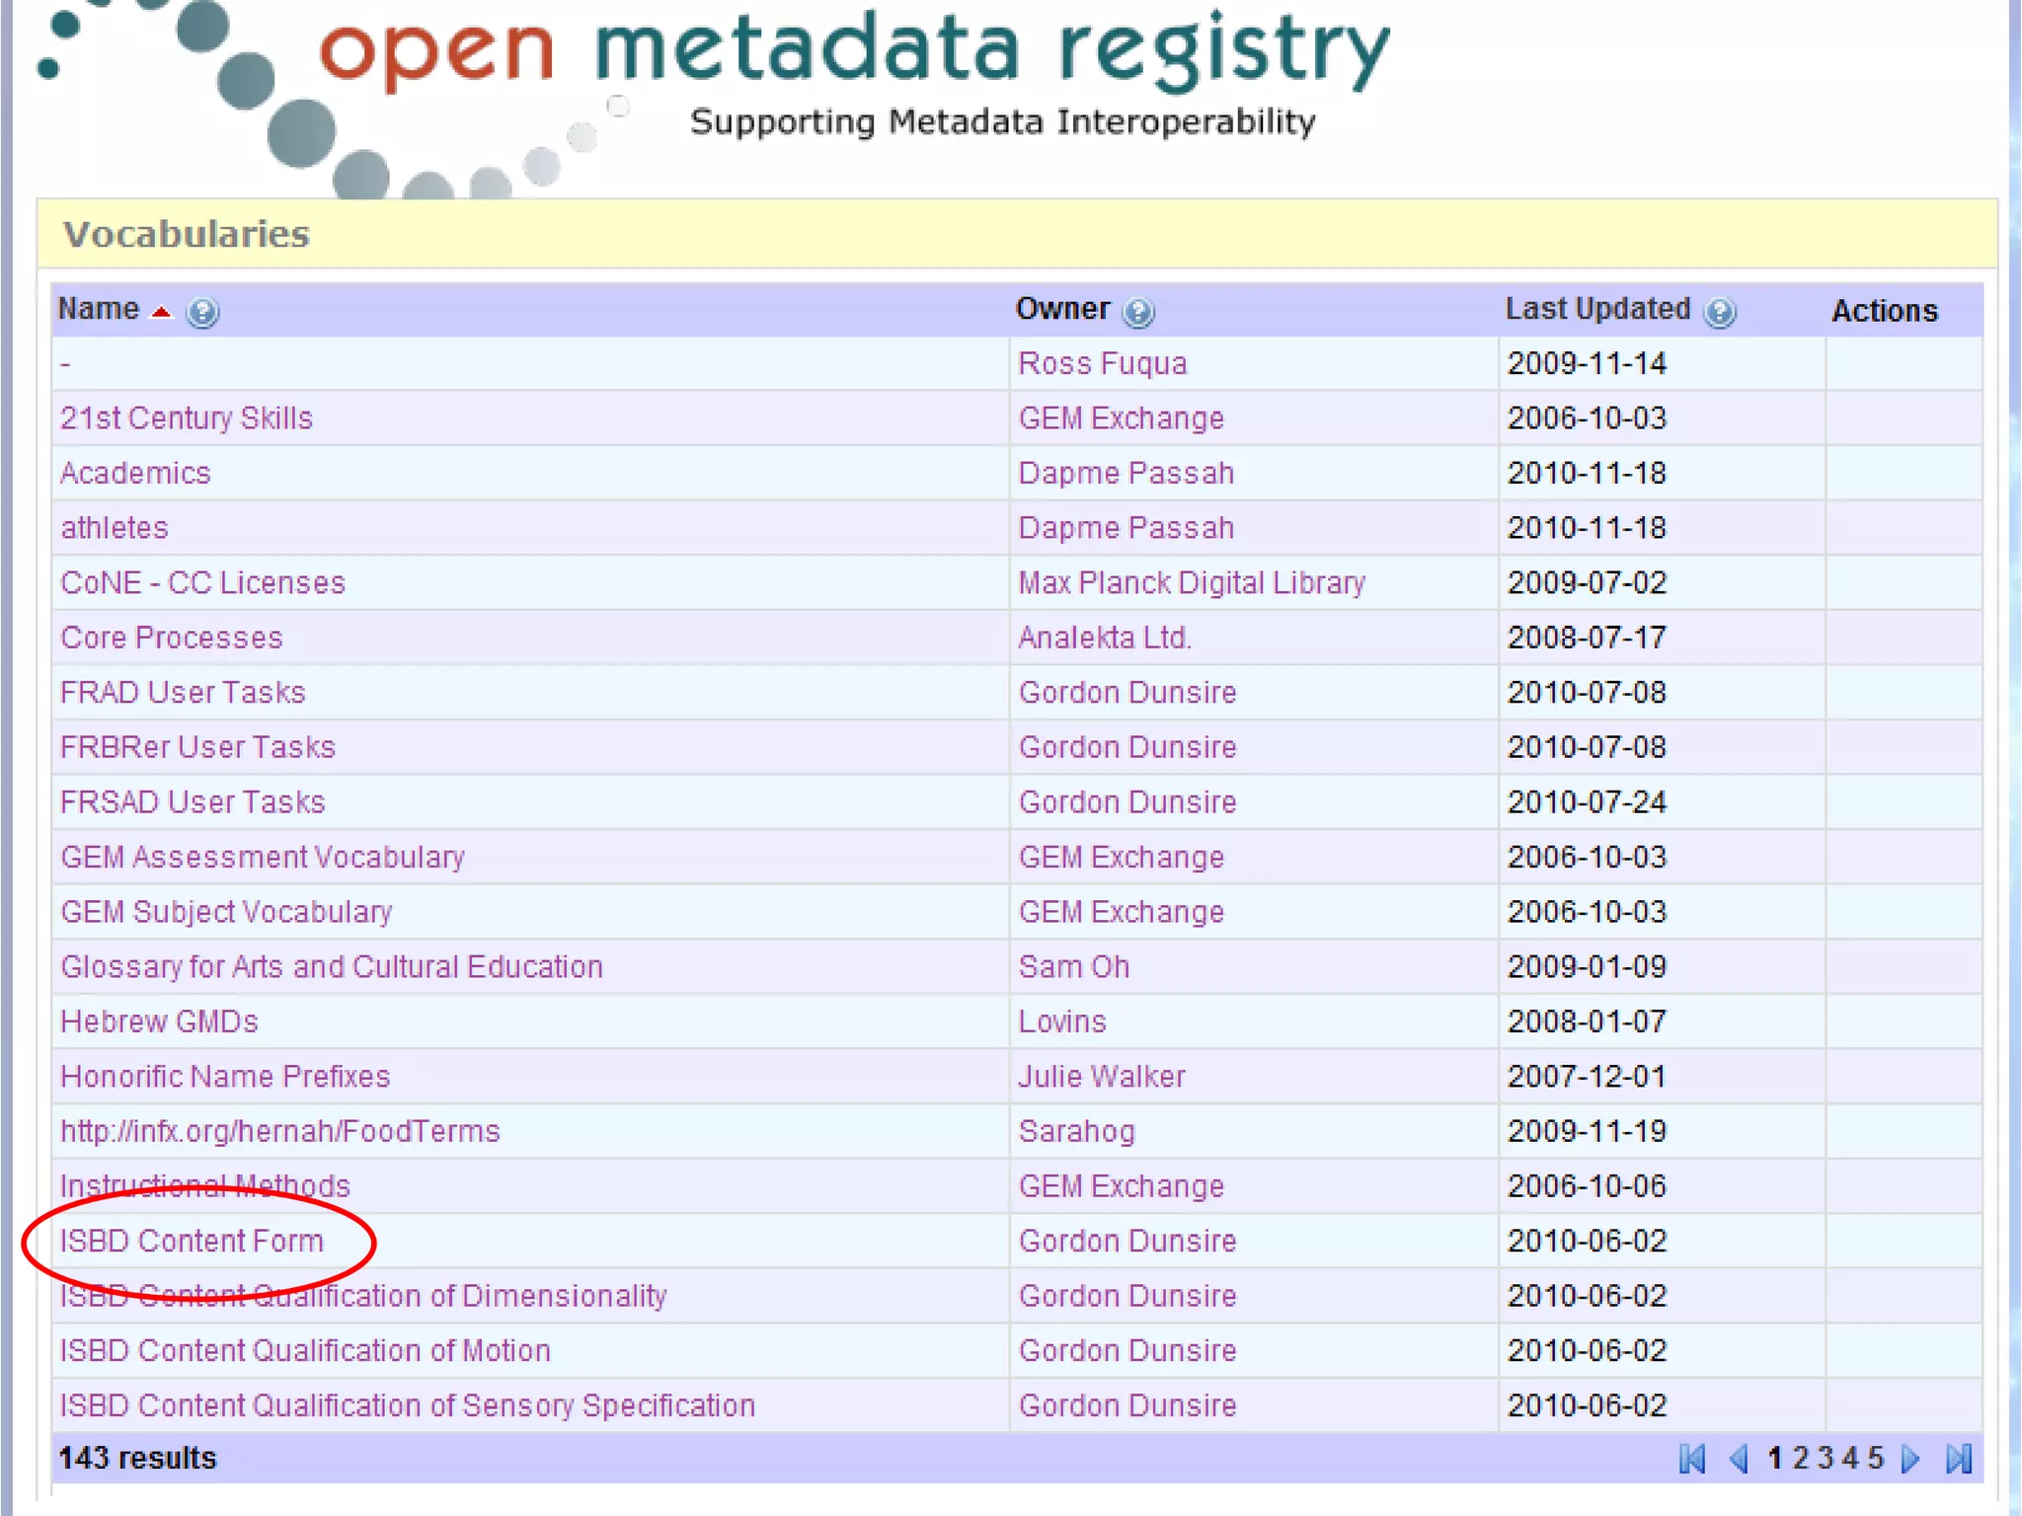2022x1516 pixels.
Task: Open page 5 of results
Action: [1875, 1458]
